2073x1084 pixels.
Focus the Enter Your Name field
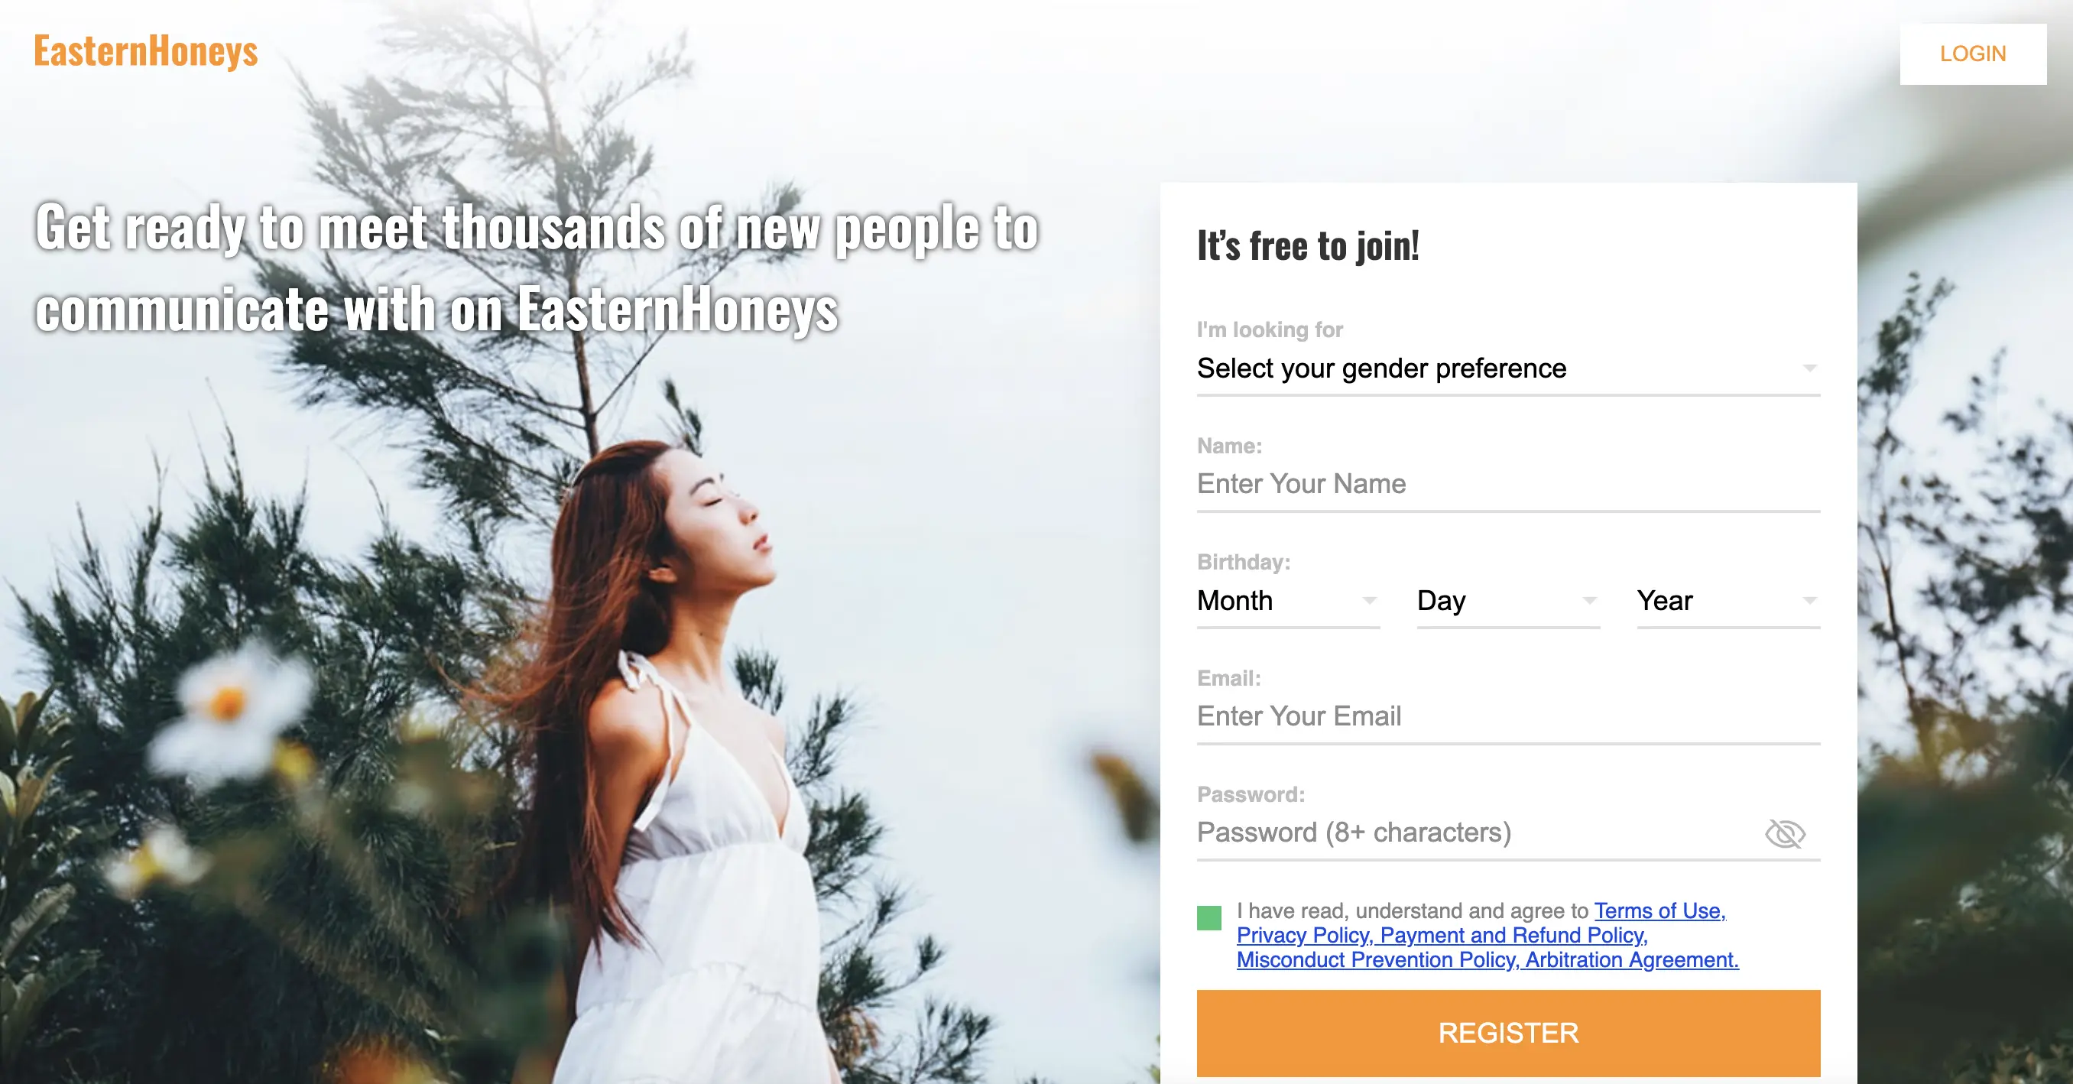coord(1508,485)
